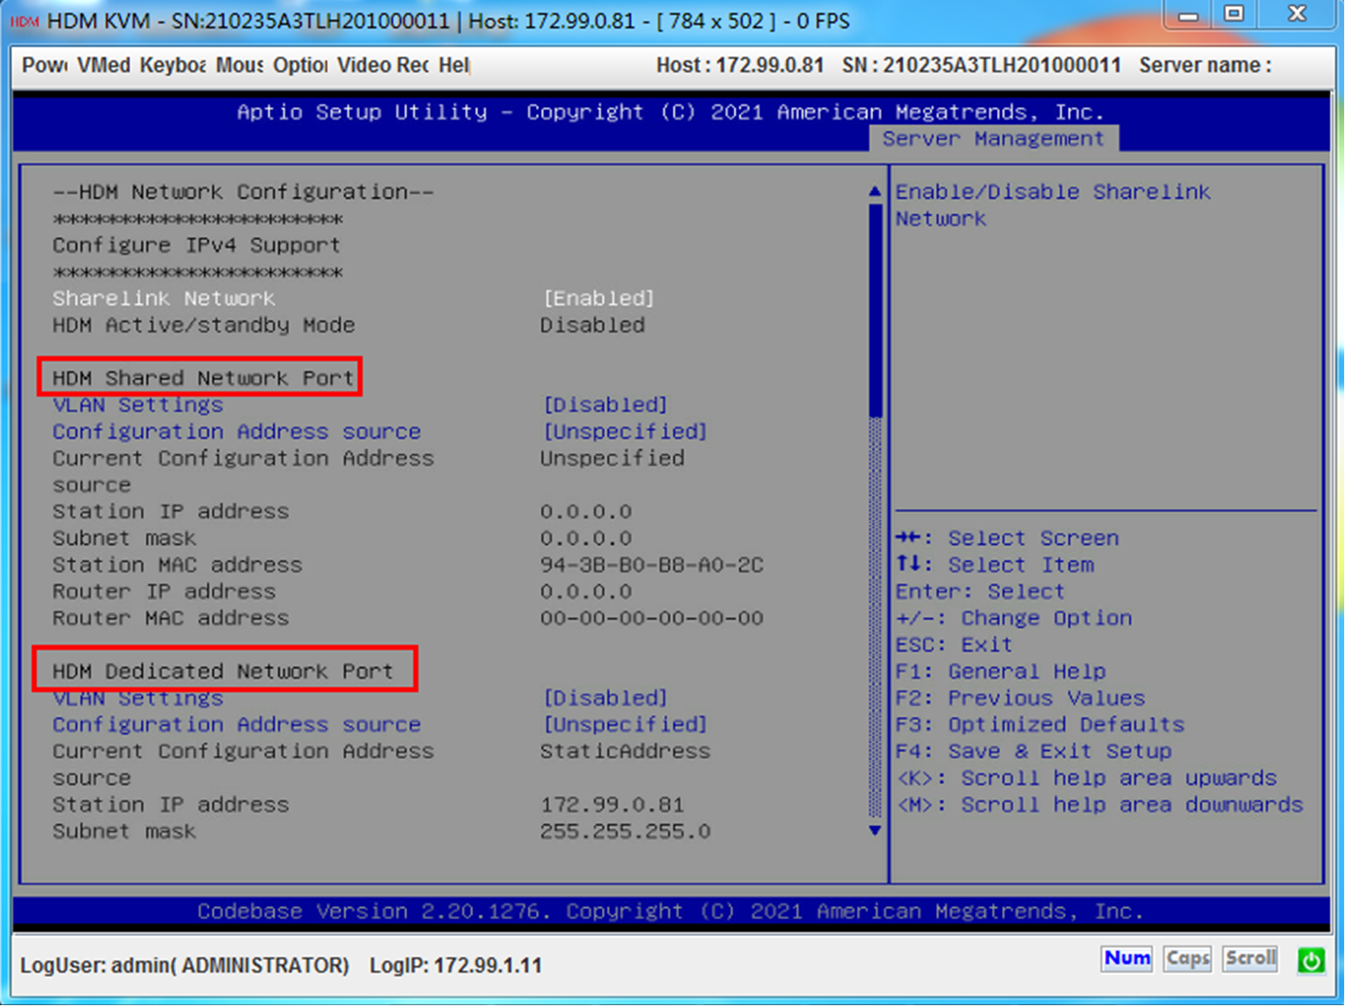Select shared port Configuration Address source

236,431
